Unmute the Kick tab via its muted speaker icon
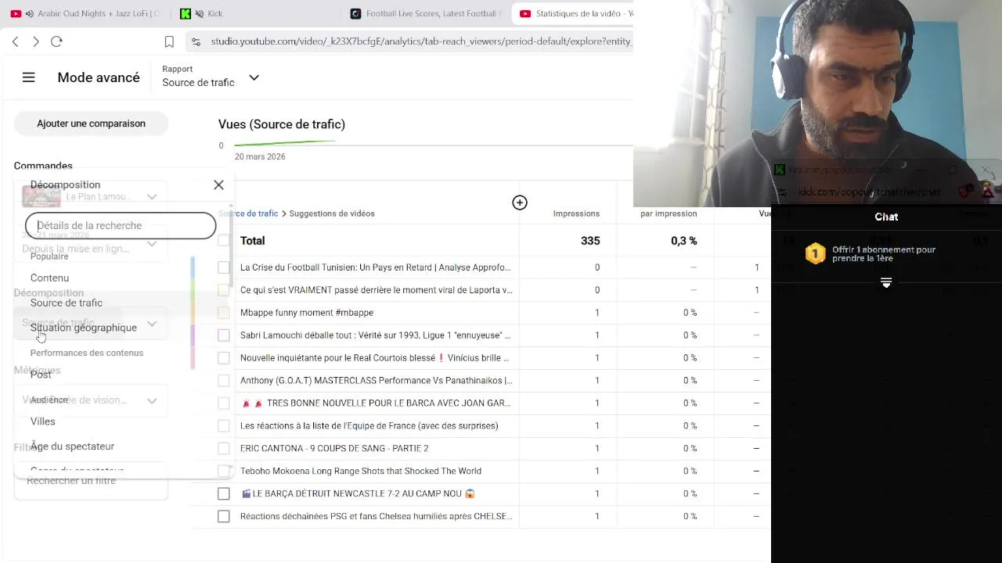Viewport: 1002px width, 563px height. 200,13
